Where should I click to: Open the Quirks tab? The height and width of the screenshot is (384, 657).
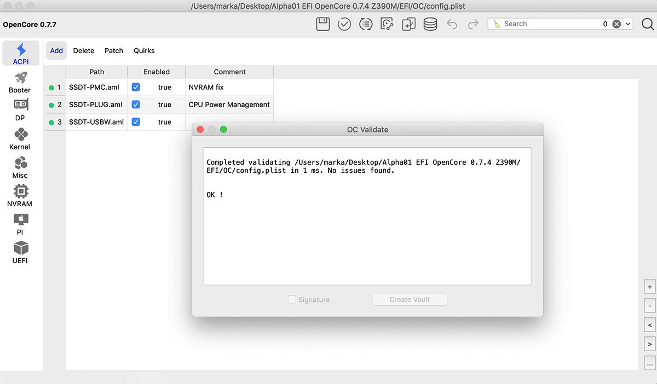144,50
